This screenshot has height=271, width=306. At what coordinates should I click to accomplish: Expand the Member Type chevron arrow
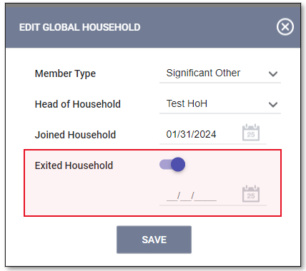tap(273, 74)
